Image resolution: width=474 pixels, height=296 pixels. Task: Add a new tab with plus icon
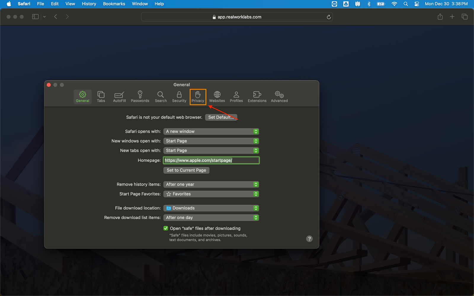tap(452, 17)
